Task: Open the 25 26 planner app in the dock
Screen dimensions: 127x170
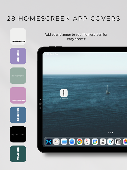Action: pyautogui.click(x=103, y=142)
